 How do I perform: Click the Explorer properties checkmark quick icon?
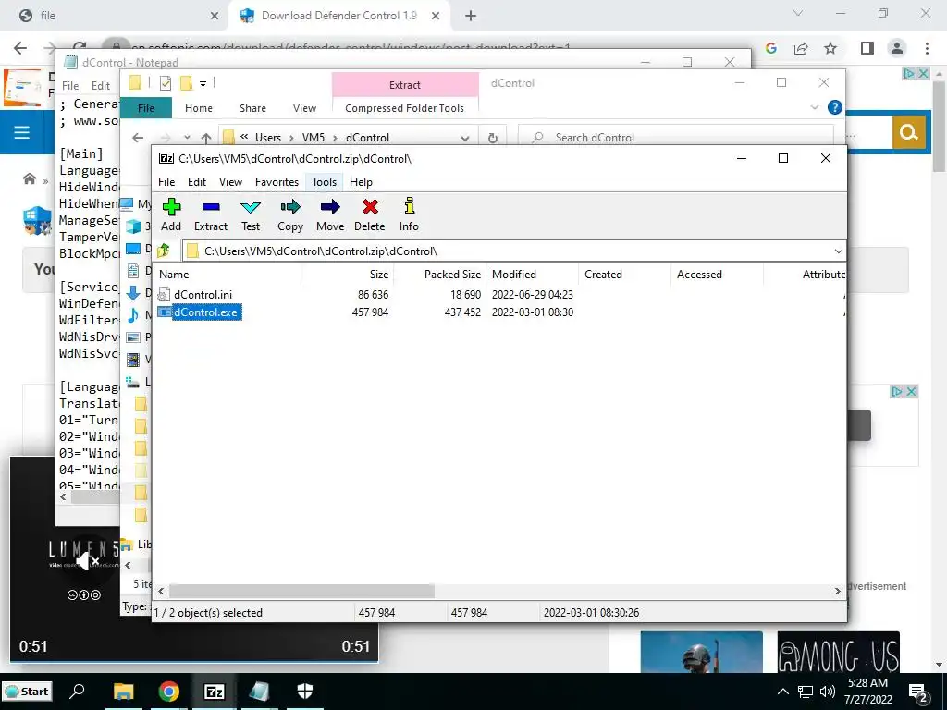(166, 82)
